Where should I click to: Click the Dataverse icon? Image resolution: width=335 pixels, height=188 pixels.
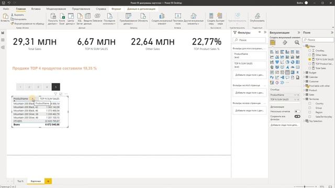(x=97, y=16)
